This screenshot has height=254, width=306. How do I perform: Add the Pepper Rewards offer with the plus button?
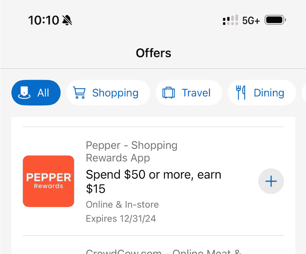pos(271,181)
